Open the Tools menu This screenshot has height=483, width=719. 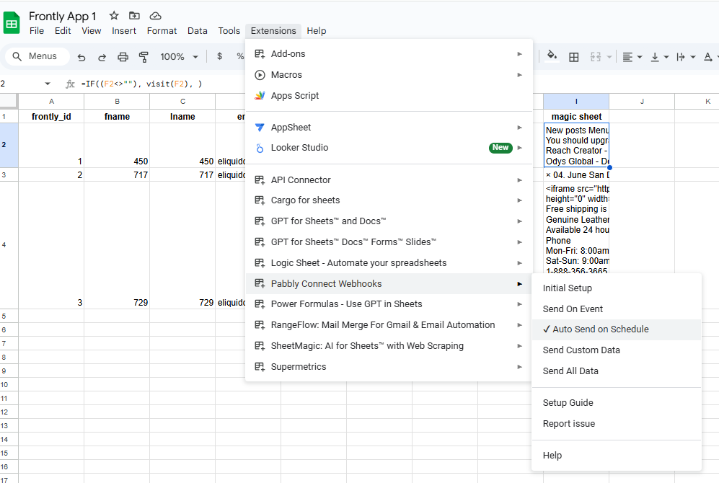click(x=229, y=31)
